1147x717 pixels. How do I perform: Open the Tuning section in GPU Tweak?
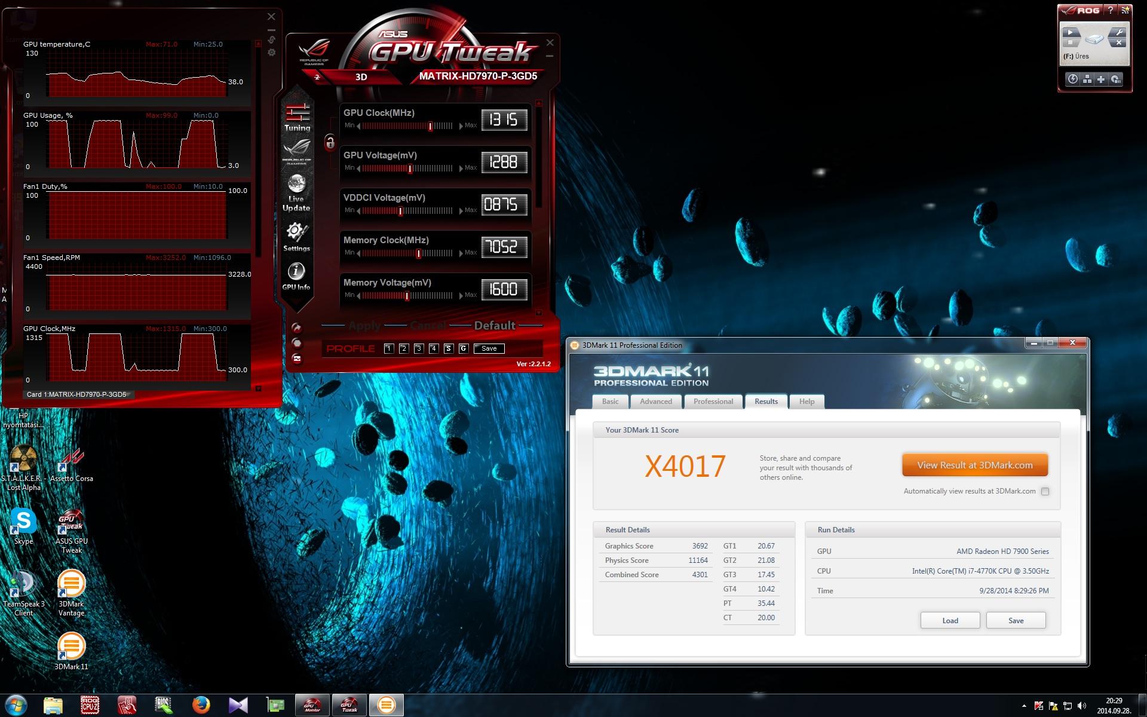297,117
